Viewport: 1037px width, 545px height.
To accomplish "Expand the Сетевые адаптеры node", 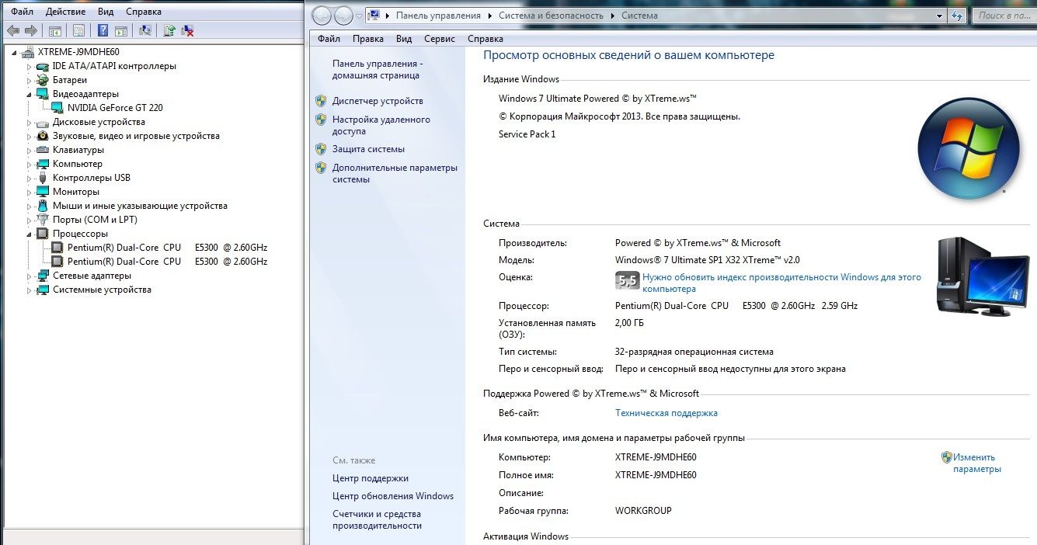I will (30, 276).
